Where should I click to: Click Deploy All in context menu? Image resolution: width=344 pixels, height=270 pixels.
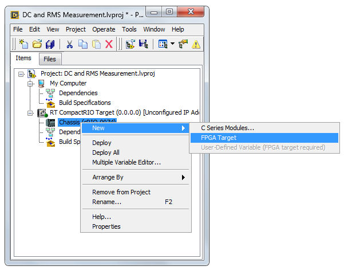tap(105, 152)
